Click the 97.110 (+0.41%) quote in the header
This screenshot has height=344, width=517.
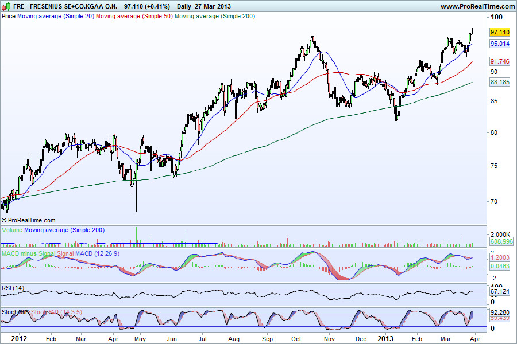click(147, 6)
